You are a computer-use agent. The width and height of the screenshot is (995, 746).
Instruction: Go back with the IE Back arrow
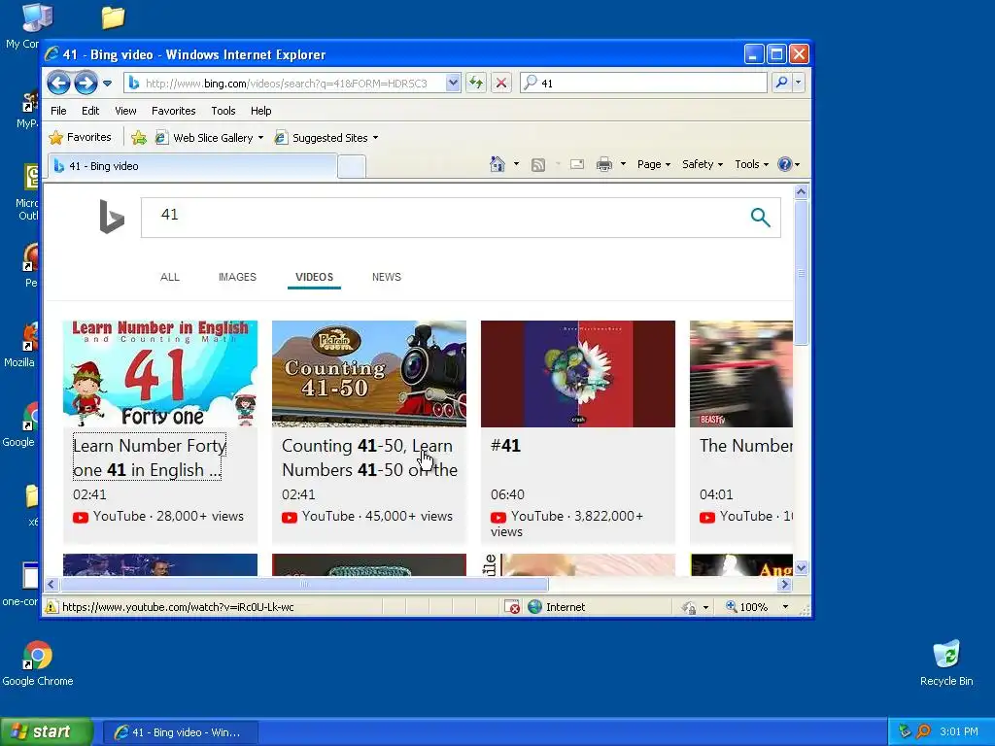pos(58,83)
